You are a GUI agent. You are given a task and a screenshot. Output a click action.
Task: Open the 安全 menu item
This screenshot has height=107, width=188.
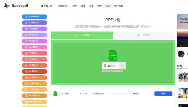[91, 6]
